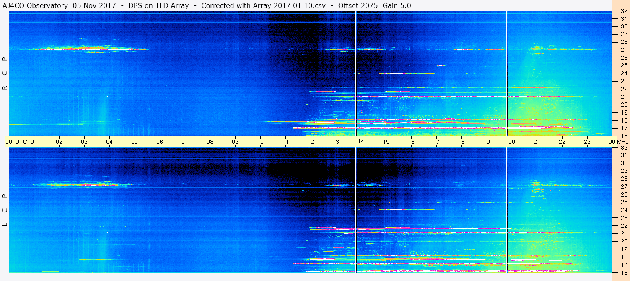Click the 21 hour tick on time axis

tap(537, 142)
